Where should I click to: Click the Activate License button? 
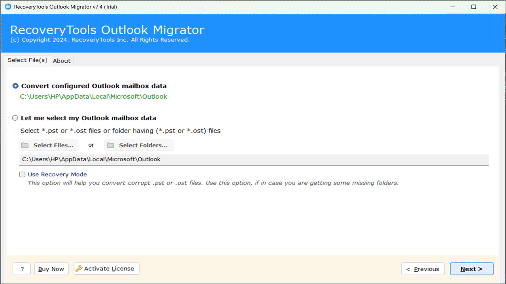coord(106,269)
